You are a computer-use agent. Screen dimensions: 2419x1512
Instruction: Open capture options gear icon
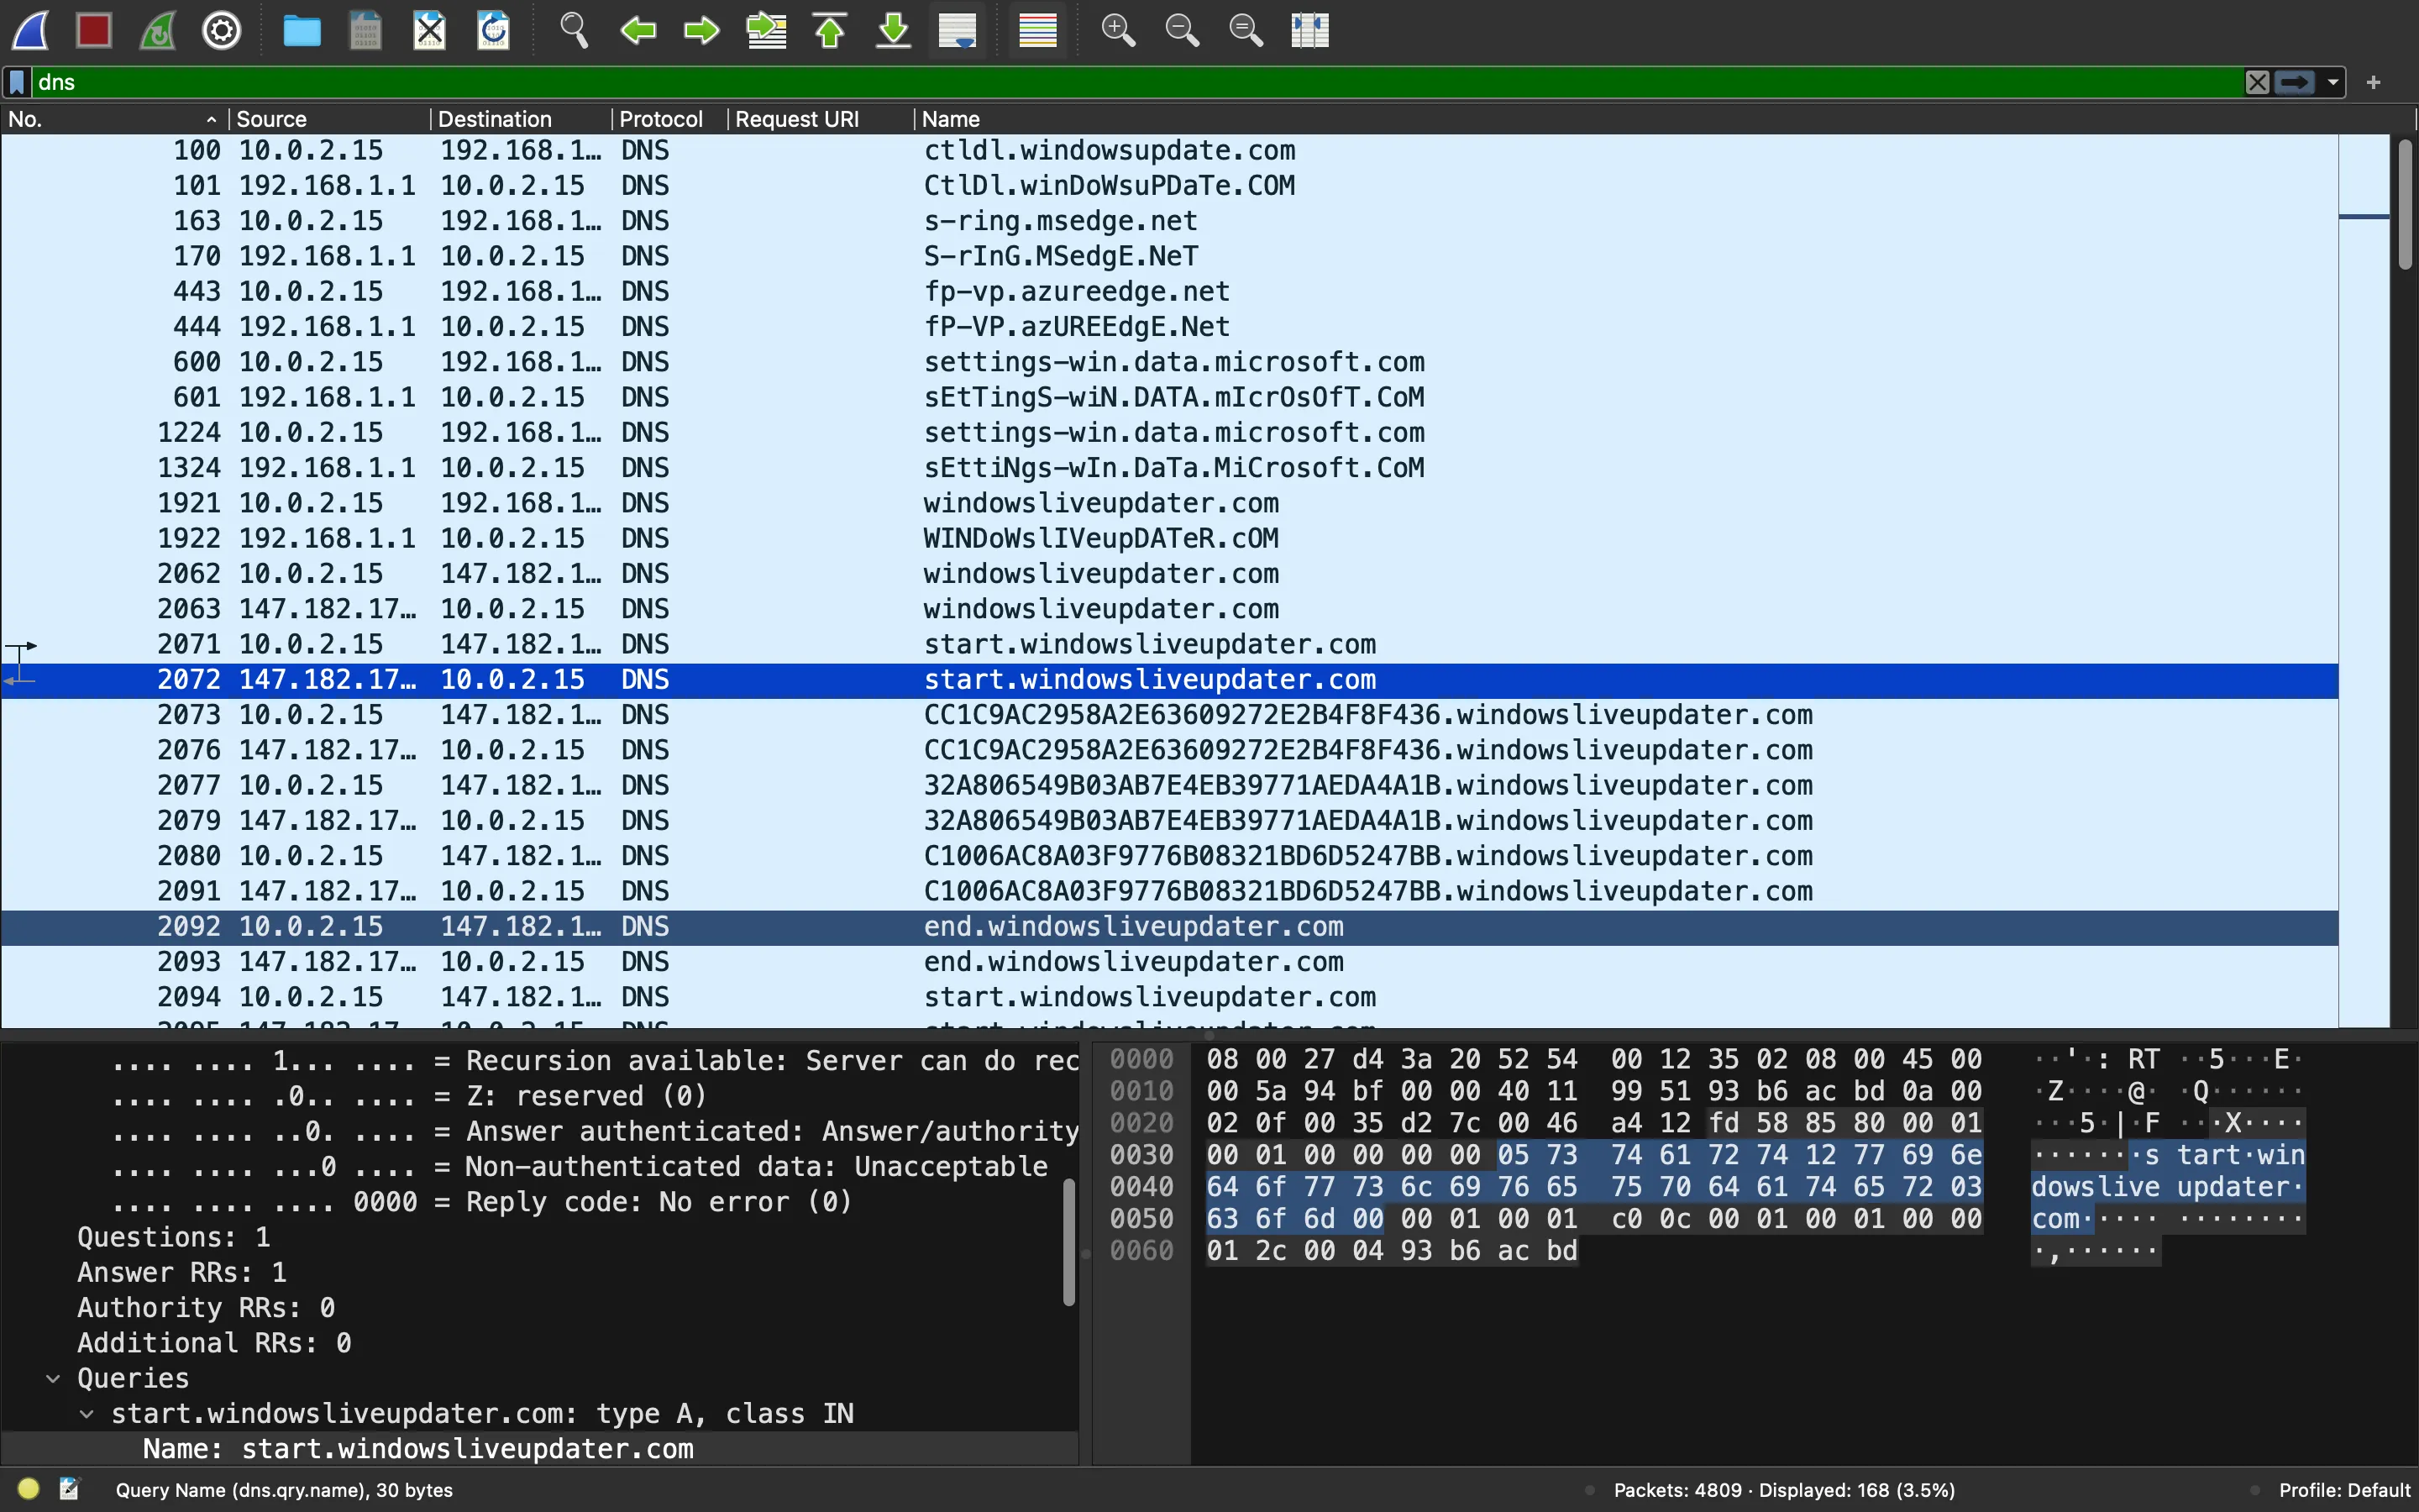tap(222, 31)
